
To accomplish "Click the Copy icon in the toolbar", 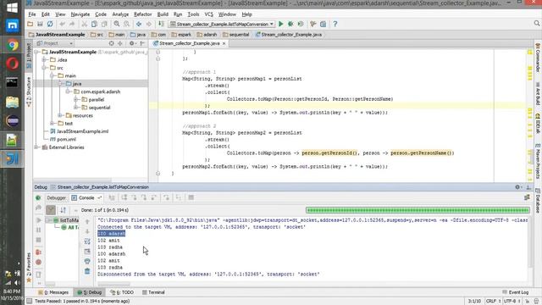I will tap(94, 24).
